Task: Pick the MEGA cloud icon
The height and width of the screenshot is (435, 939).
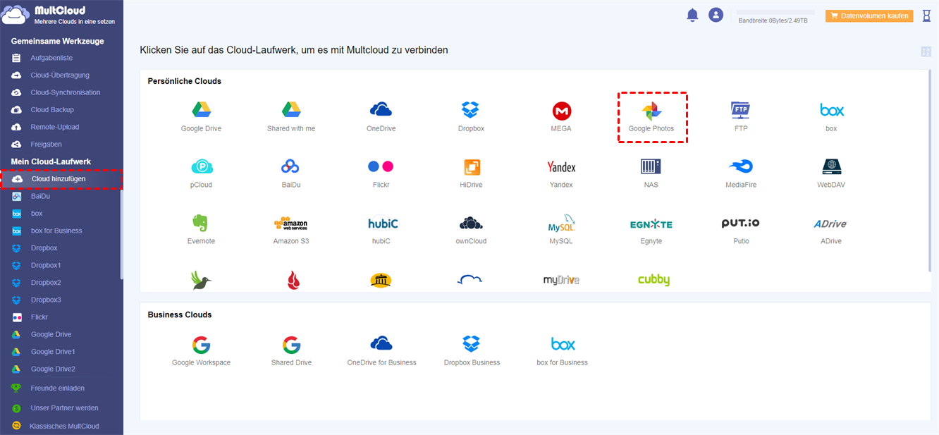Action: pos(561,111)
